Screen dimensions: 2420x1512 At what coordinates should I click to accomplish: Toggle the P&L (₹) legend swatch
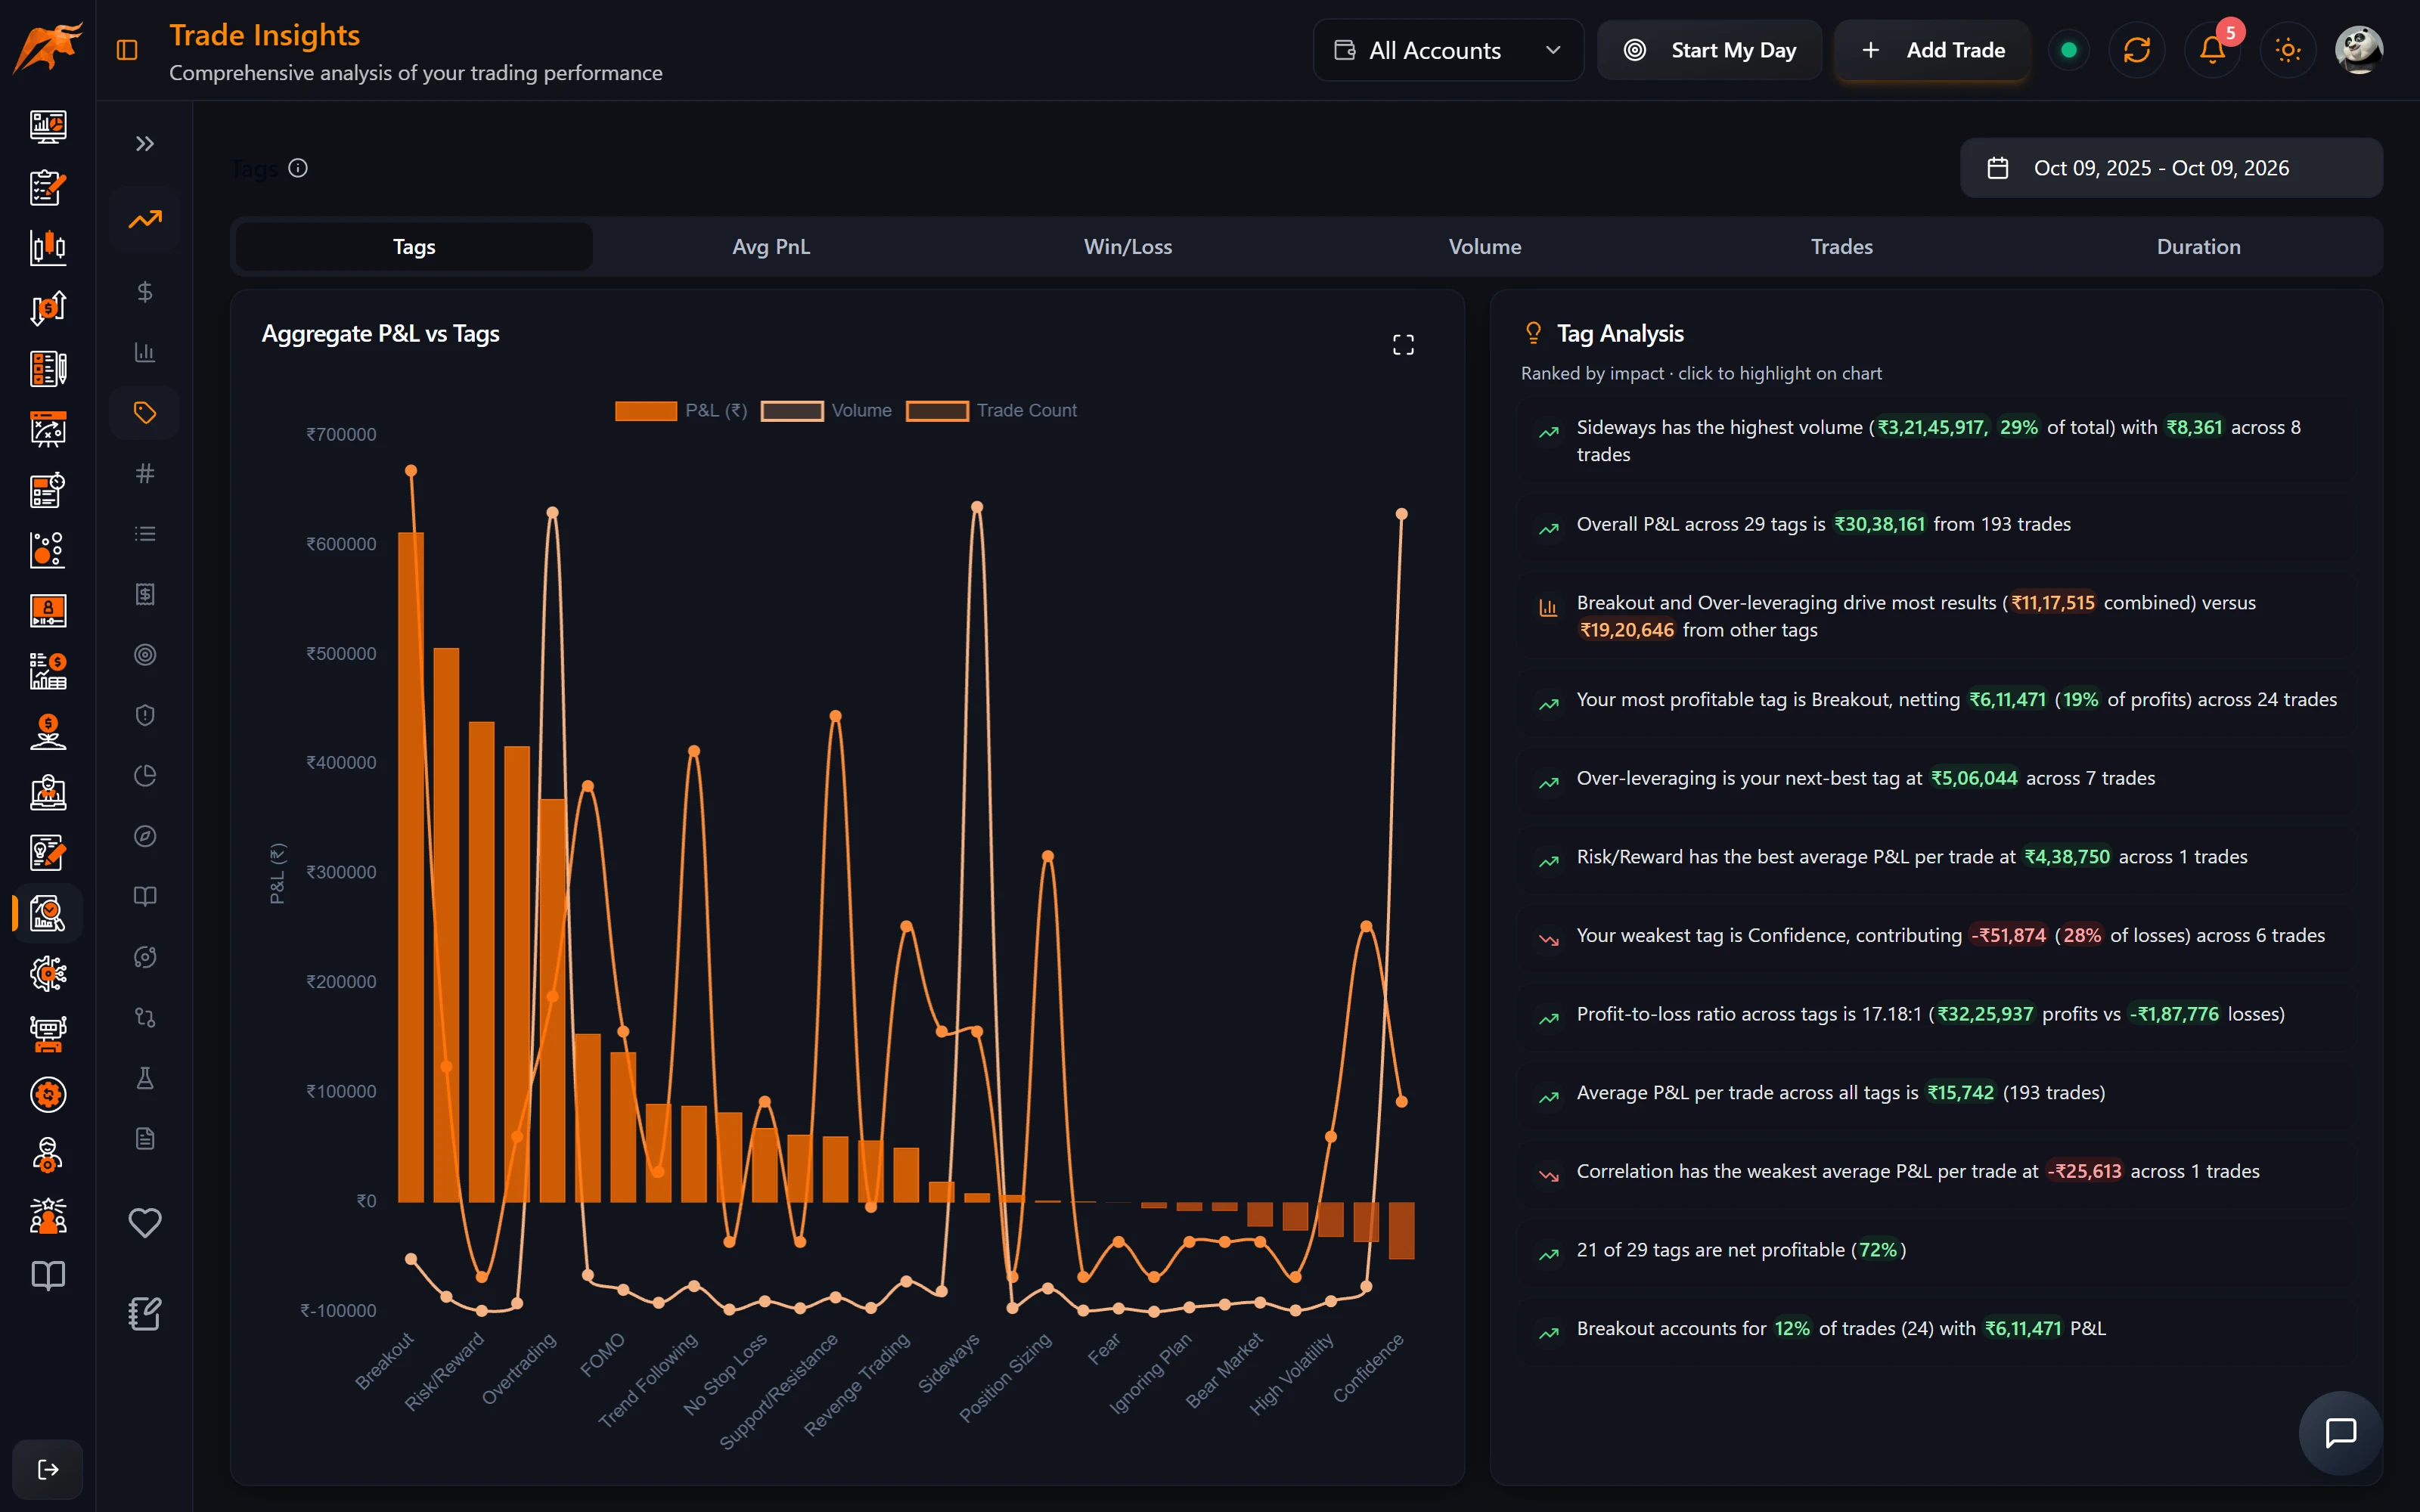pos(646,411)
